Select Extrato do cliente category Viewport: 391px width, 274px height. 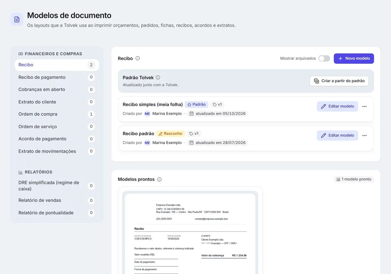click(57, 102)
